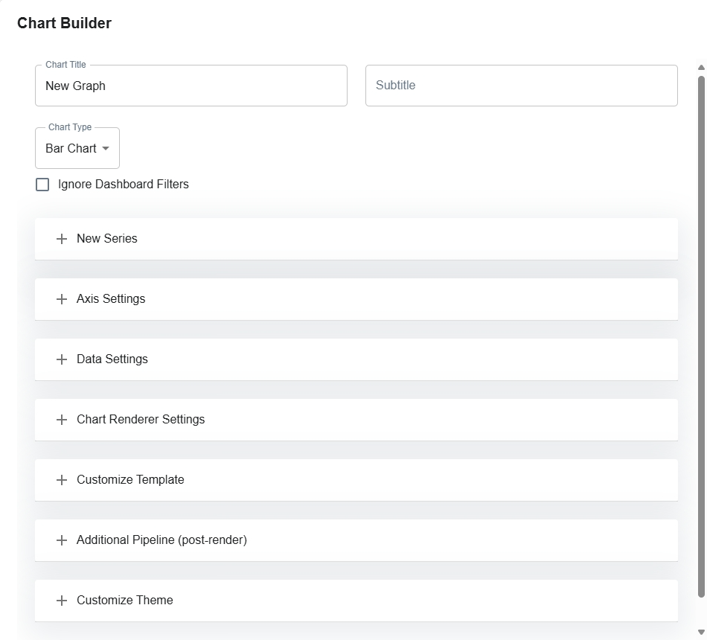Screen dimensions: 707x640
Task: Click the Ignore Dashboard Filters label text
Action: 123,185
